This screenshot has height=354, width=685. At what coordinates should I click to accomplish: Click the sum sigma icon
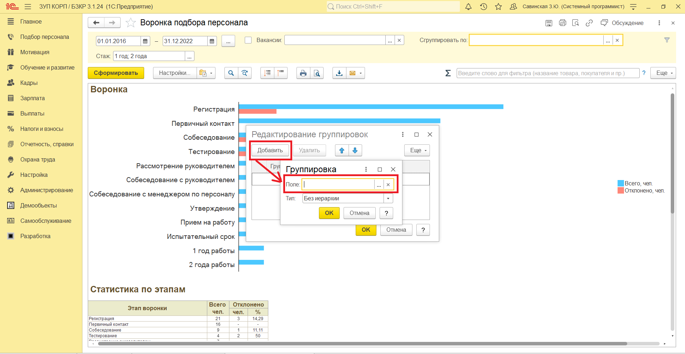tap(448, 73)
